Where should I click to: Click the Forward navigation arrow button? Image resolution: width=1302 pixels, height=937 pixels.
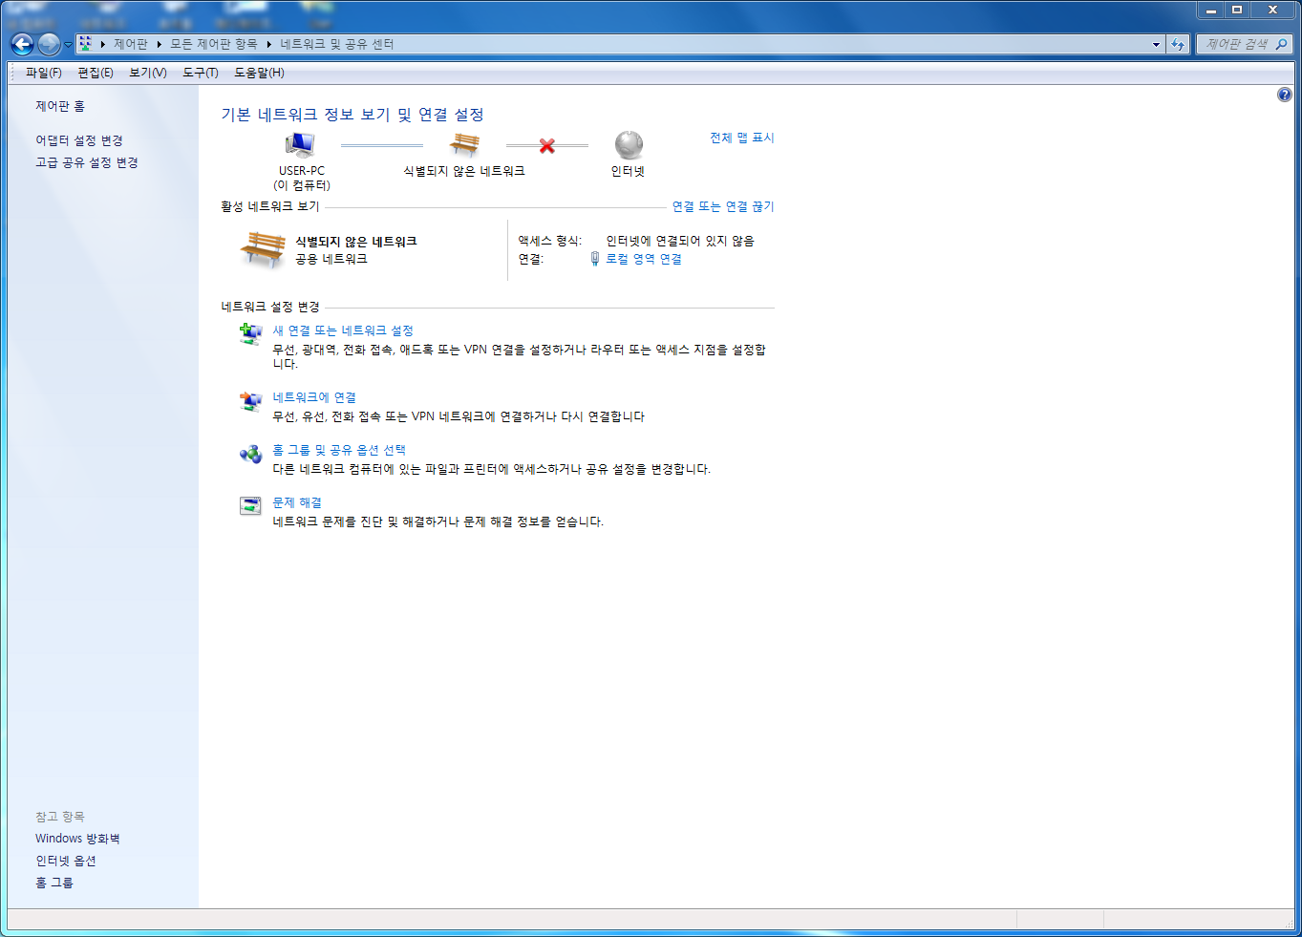[x=49, y=44]
